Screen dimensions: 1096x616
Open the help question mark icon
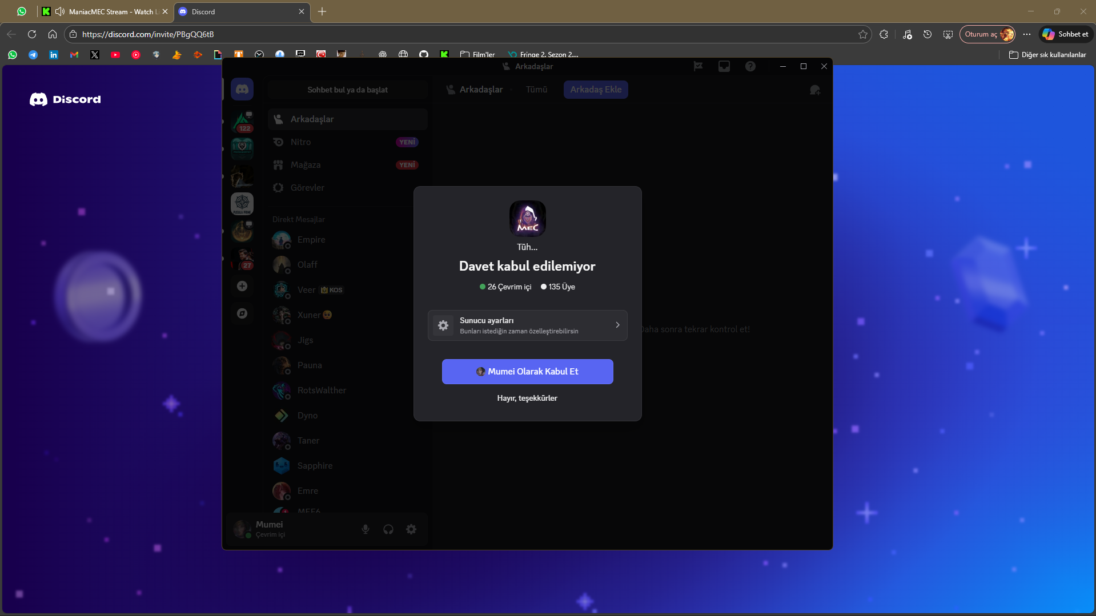tap(750, 66)
